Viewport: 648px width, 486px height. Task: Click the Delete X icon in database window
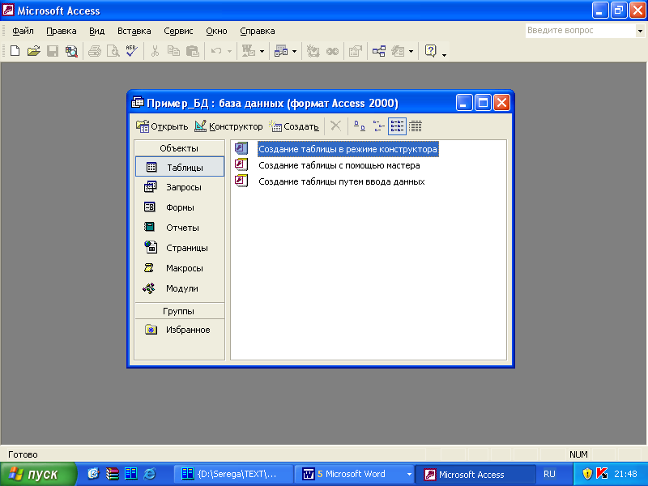335,126
